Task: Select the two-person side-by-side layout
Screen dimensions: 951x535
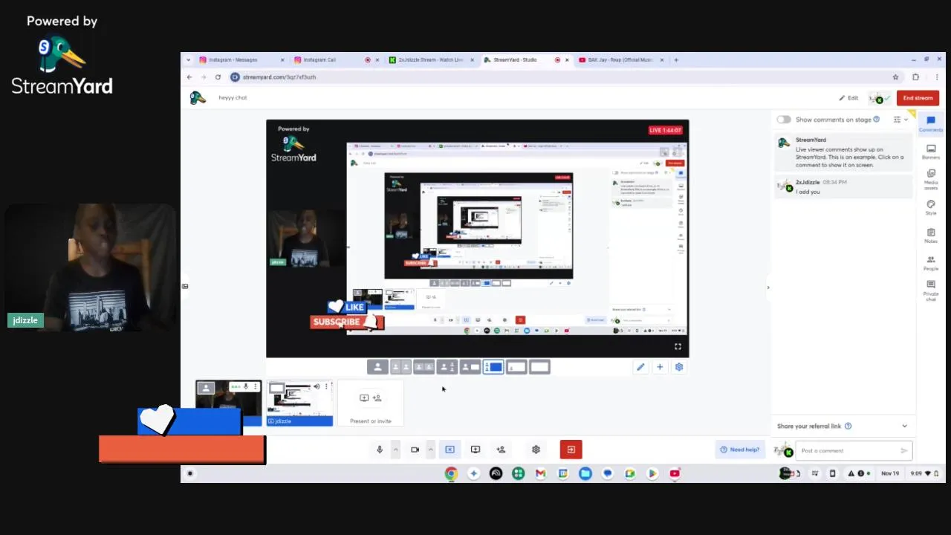Action: click(400, 367)
